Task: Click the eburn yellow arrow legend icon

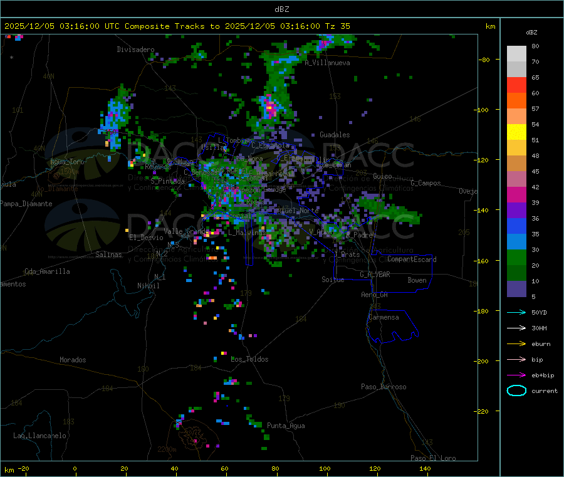Action: (x=516, y=344)
